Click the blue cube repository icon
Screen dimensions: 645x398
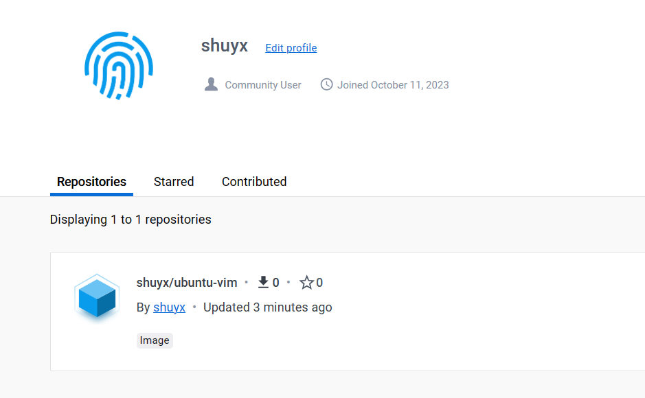(x=97, y=296)
